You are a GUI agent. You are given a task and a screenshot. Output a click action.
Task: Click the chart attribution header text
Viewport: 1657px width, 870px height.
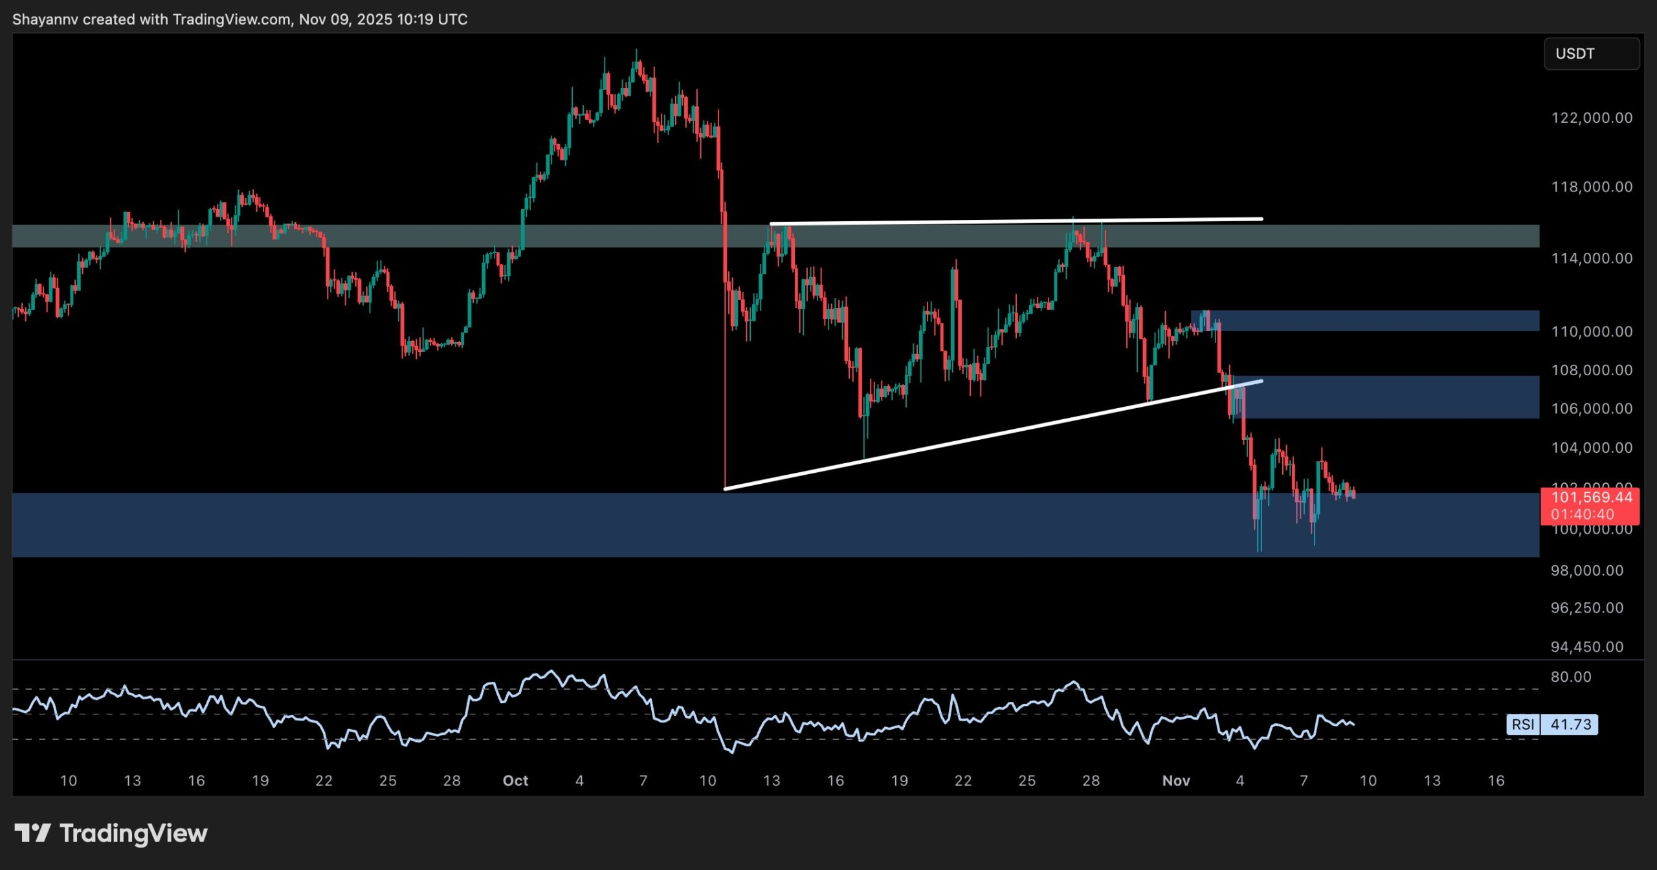click(239, 19)
